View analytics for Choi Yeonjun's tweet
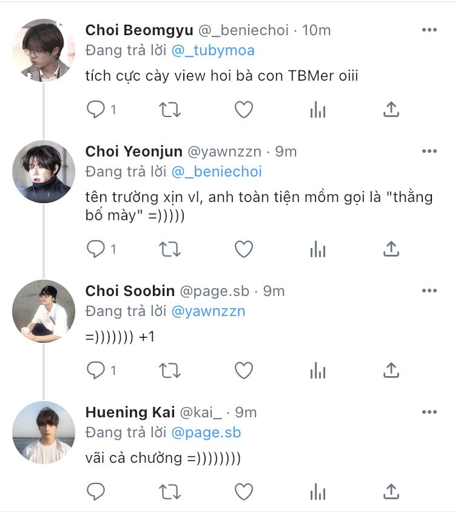The height and width of the screenshot is (512, 455). pyautogui.click(x=317, y=249)
